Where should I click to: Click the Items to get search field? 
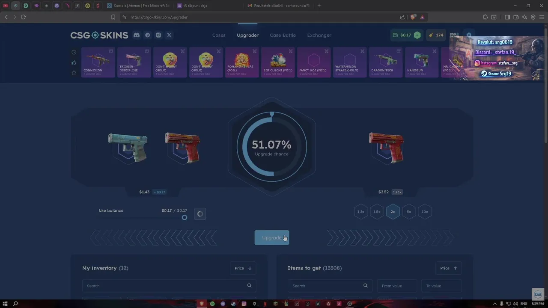330,286
